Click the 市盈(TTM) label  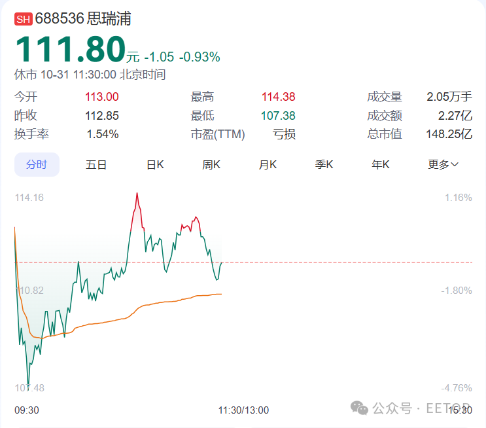coord(218,134)
